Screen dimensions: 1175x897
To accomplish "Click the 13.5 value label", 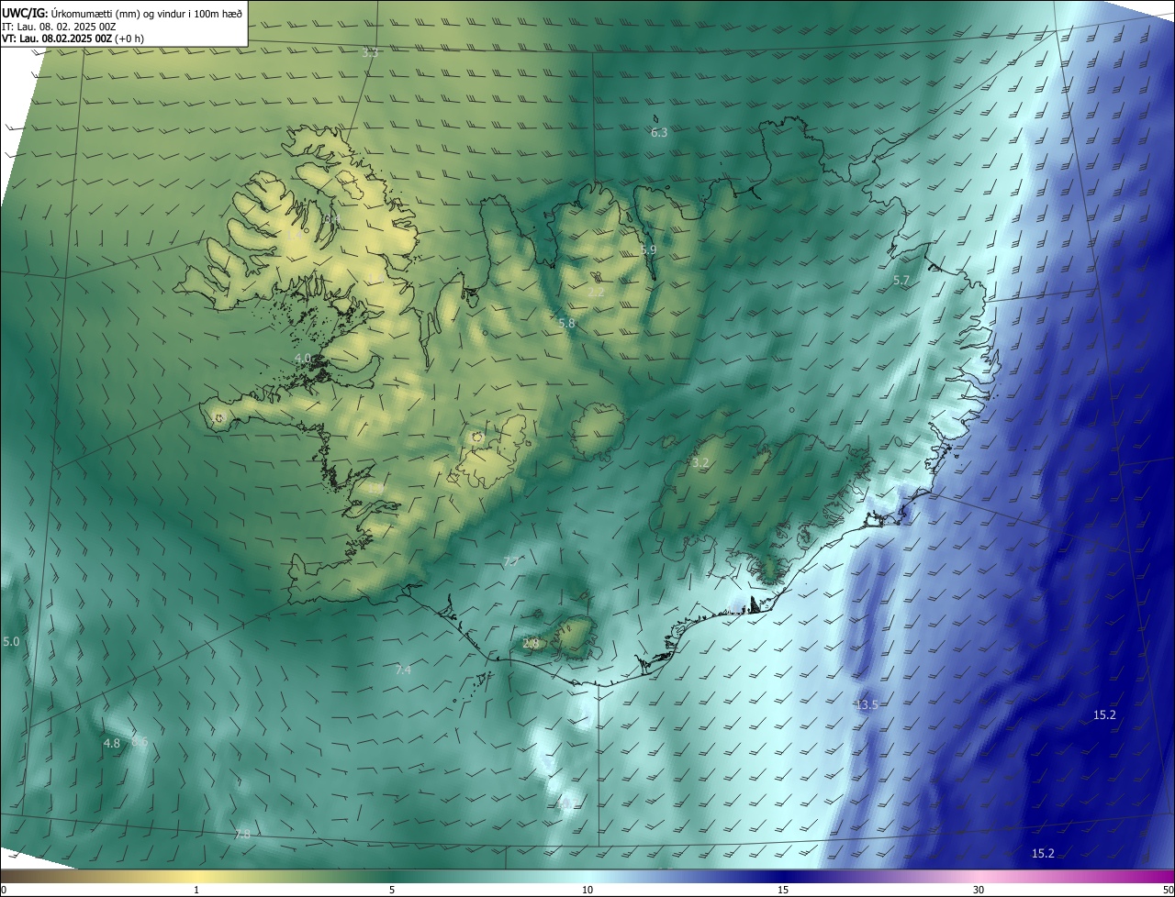I will 867,704.
